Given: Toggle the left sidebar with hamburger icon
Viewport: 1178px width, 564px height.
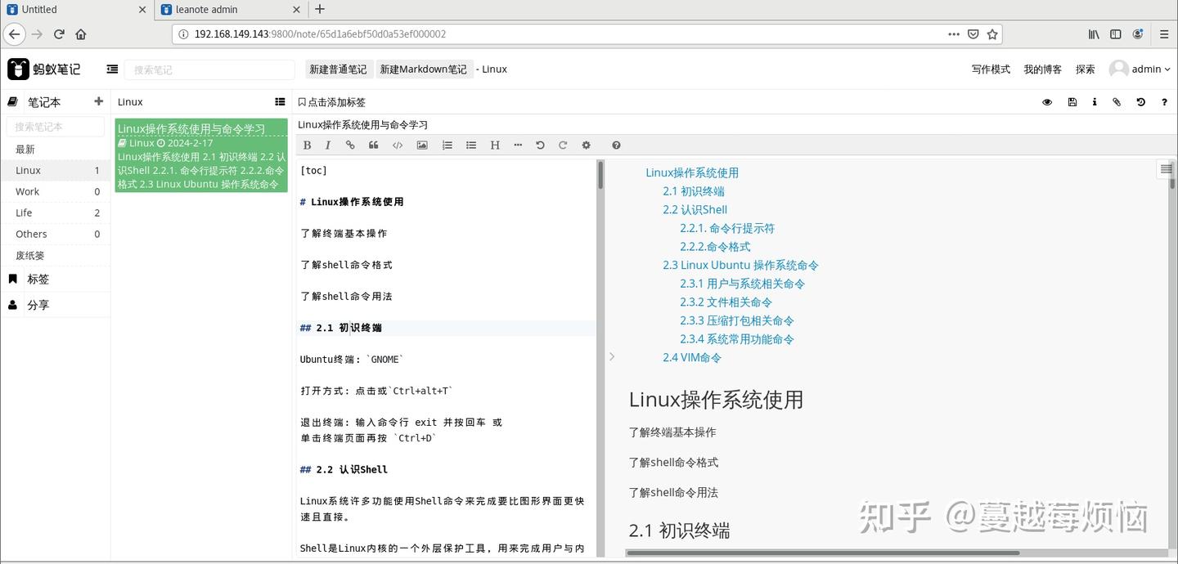Looking at the screenshot, I should pos(112,69).
